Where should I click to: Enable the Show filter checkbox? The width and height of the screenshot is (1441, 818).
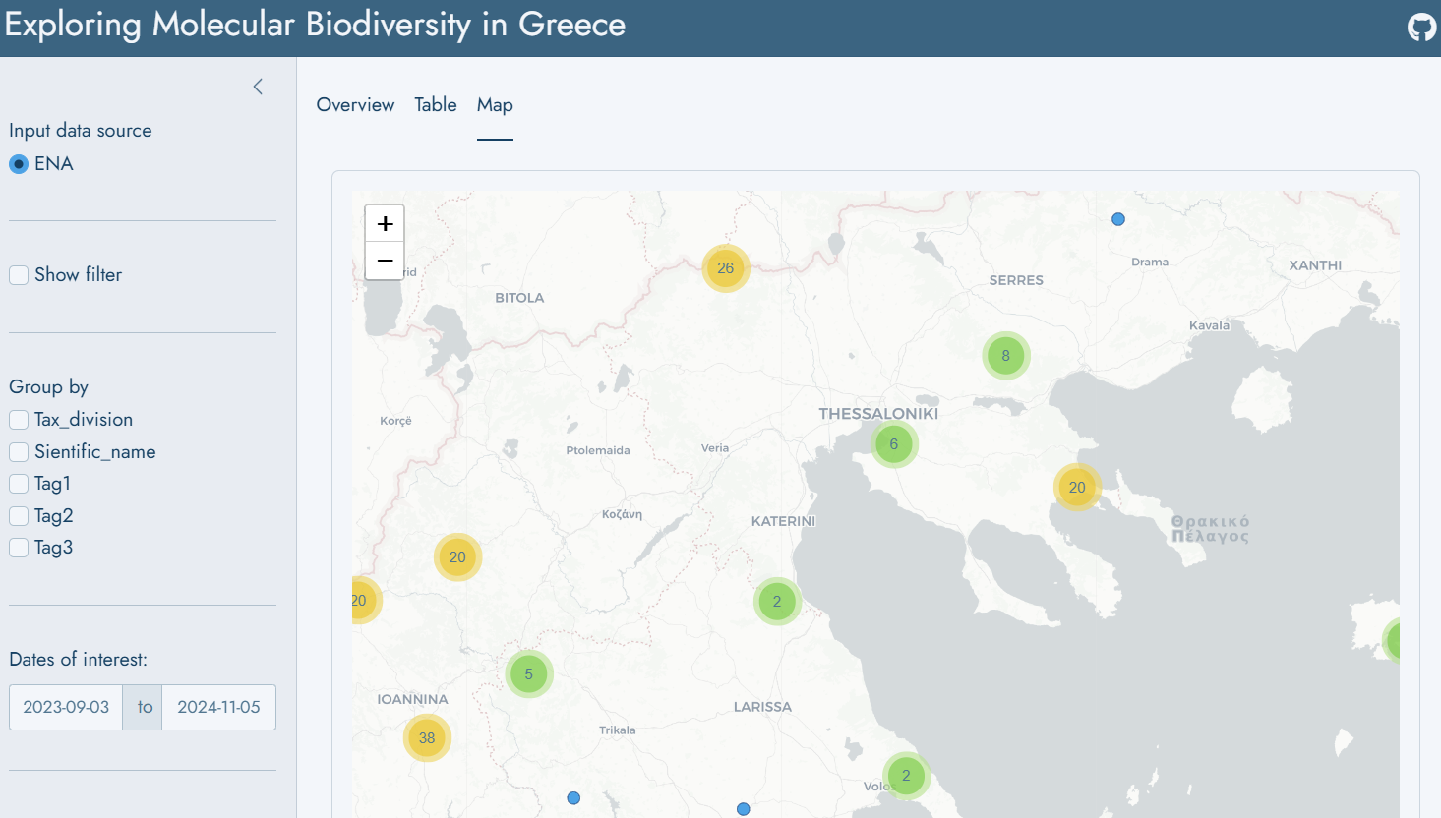pos(19,275)
